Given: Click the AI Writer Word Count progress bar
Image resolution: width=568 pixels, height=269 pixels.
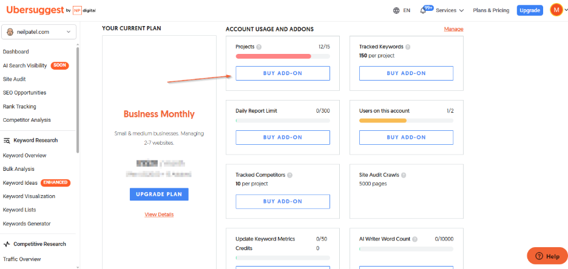Looking at the screenshot, I should 406,249.
